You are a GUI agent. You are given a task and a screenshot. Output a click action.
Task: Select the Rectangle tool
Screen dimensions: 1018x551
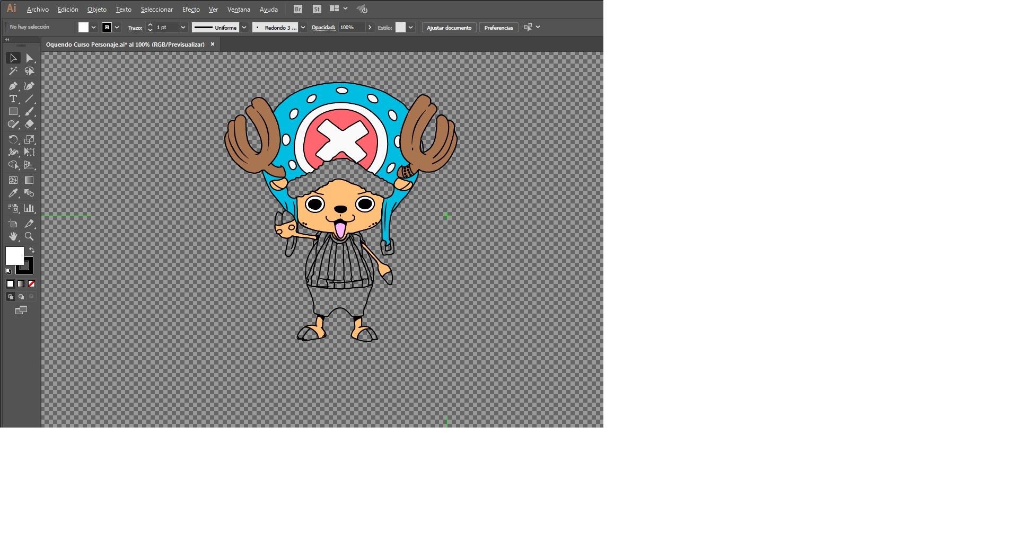pos(13,112)
